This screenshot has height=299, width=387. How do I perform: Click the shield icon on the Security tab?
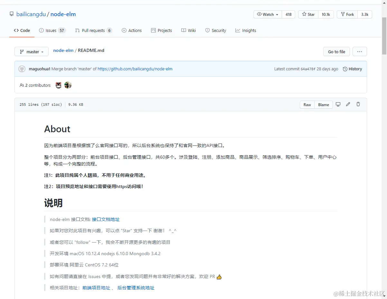pyautogui.click(x=208, y=30)
